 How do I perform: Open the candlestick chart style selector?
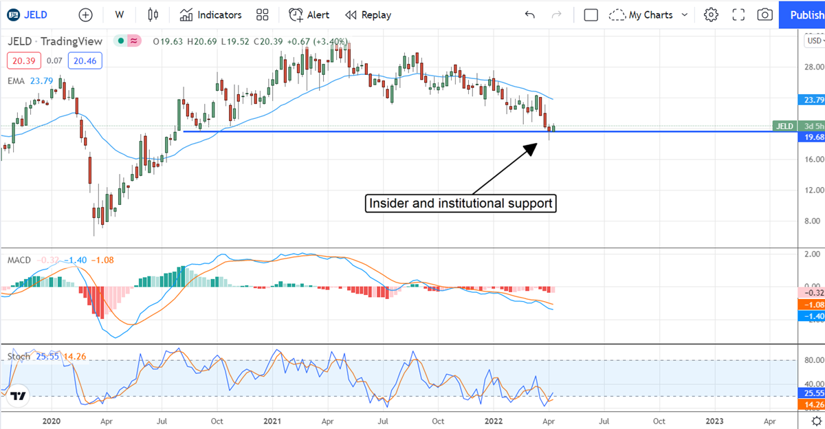153,14
